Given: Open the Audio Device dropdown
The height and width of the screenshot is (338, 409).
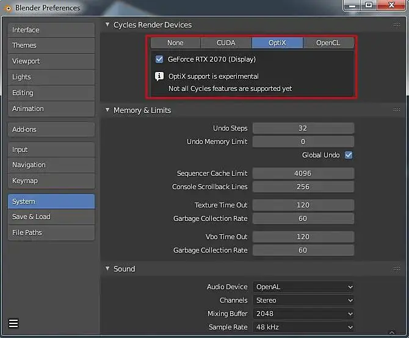Looking at the screenshot, I should (x=303, y=287).
